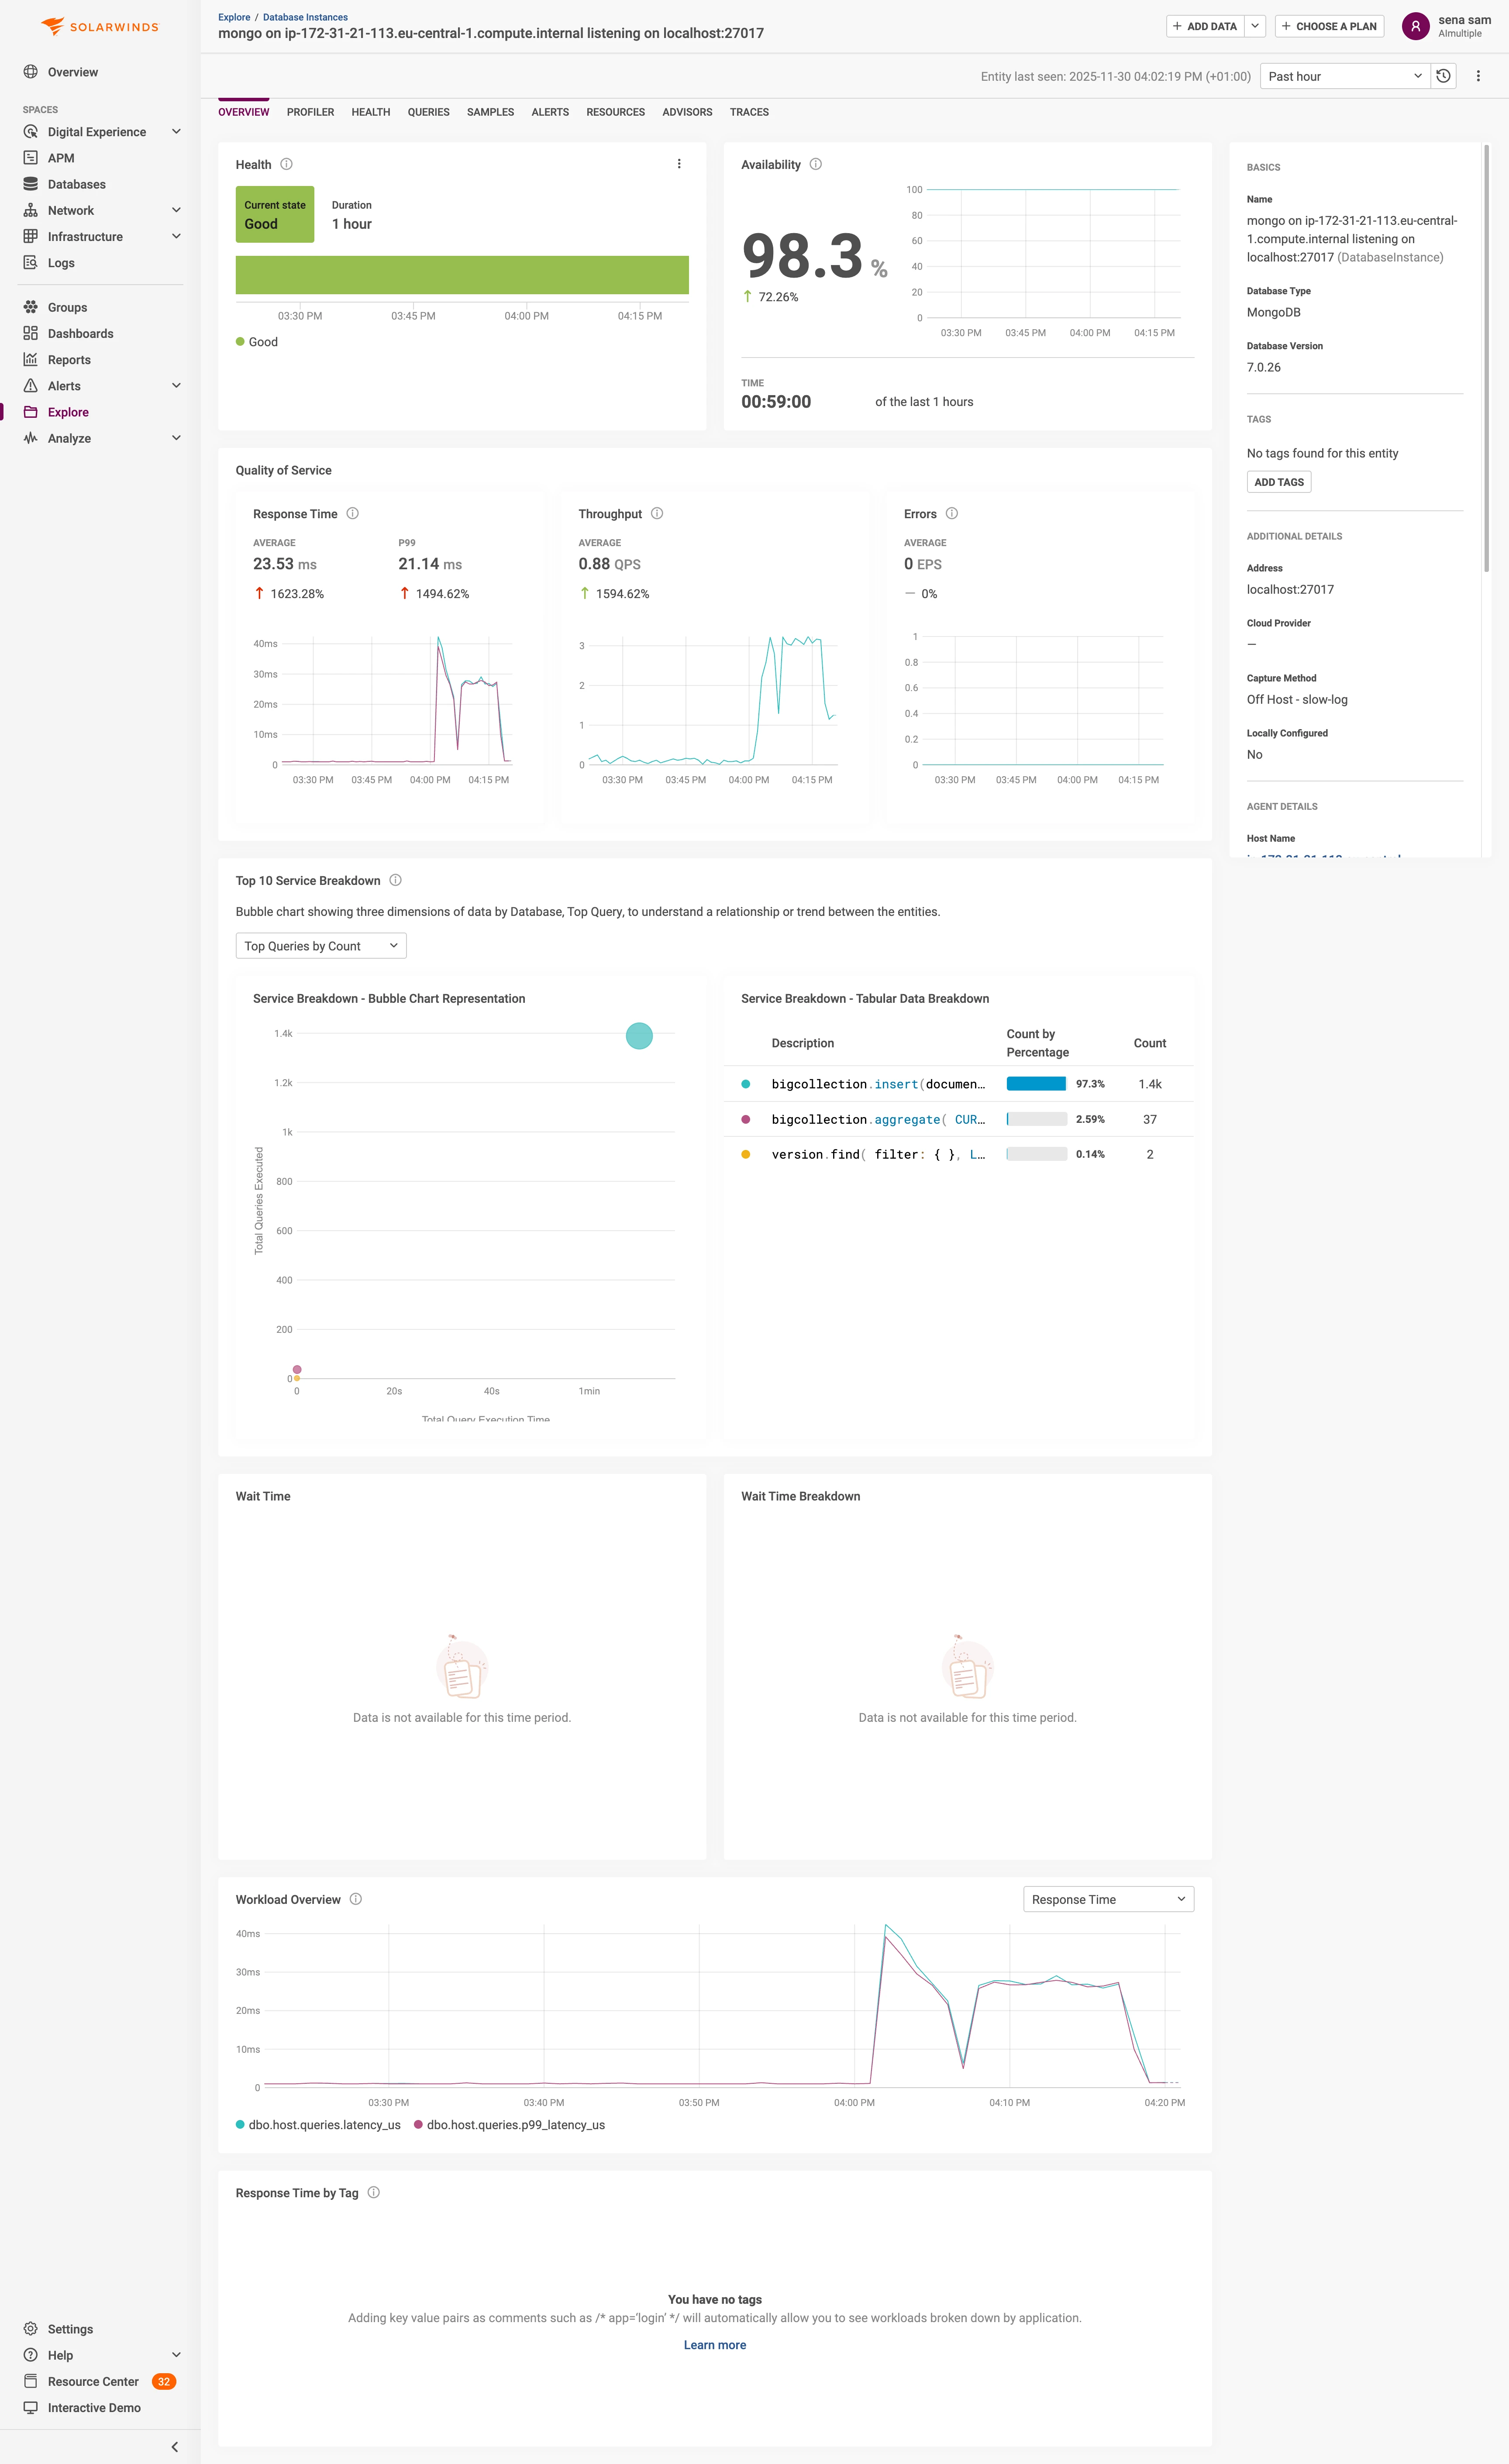Open the Past hour time range dropdown
1509x2464 pixels.
[x=1344, y=76]
